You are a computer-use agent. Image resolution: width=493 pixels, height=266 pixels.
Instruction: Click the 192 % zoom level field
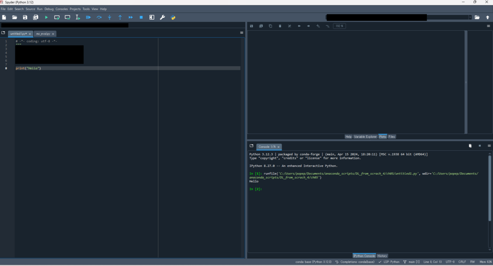339,26
